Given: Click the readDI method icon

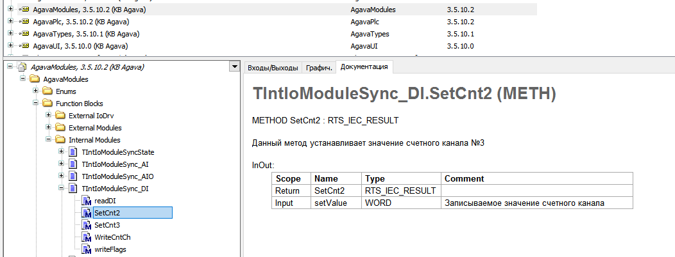Looking at the screenshot, I should 87,201.
